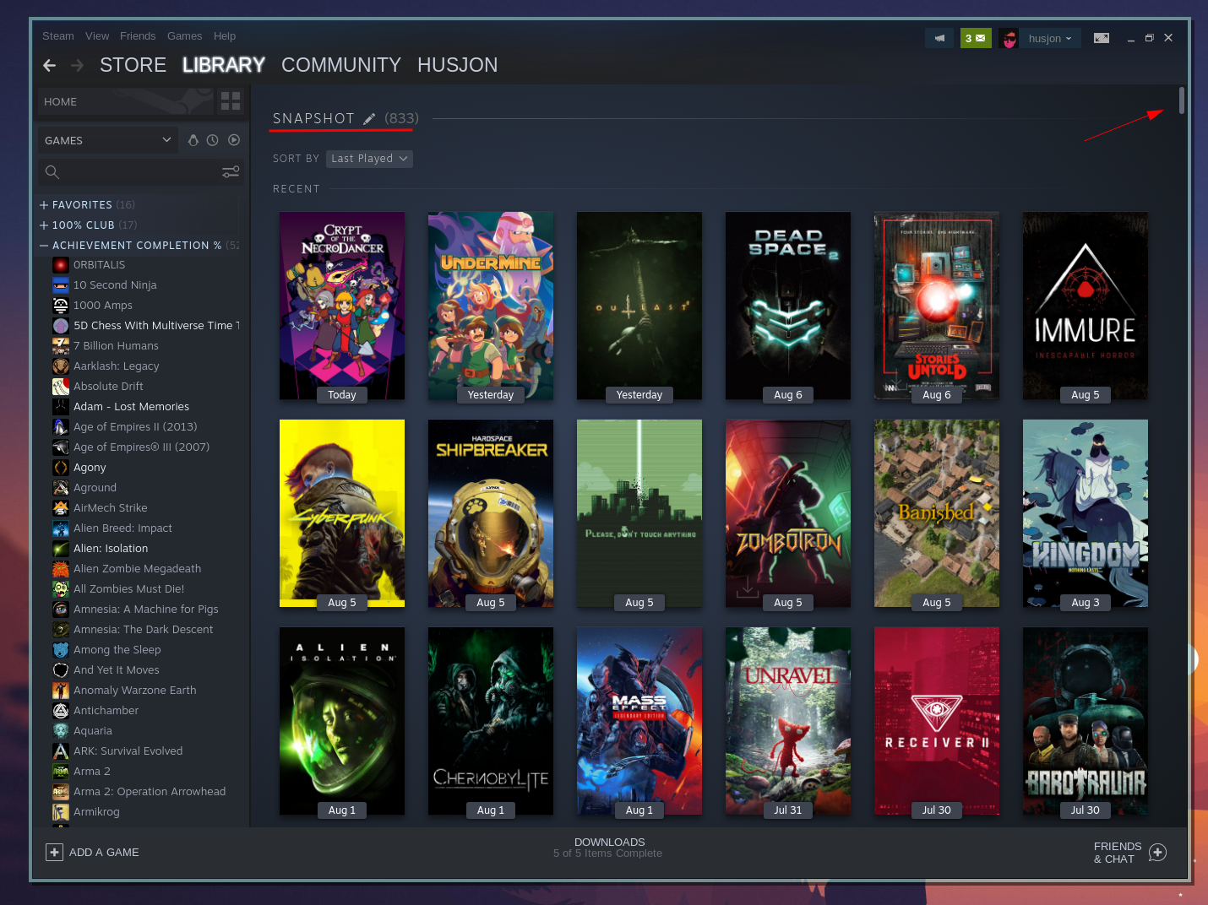Open the Cyberpunk game cover
Image resolution: width=1208 pixels, height=905 pixels.
click(x=342, y=513)
